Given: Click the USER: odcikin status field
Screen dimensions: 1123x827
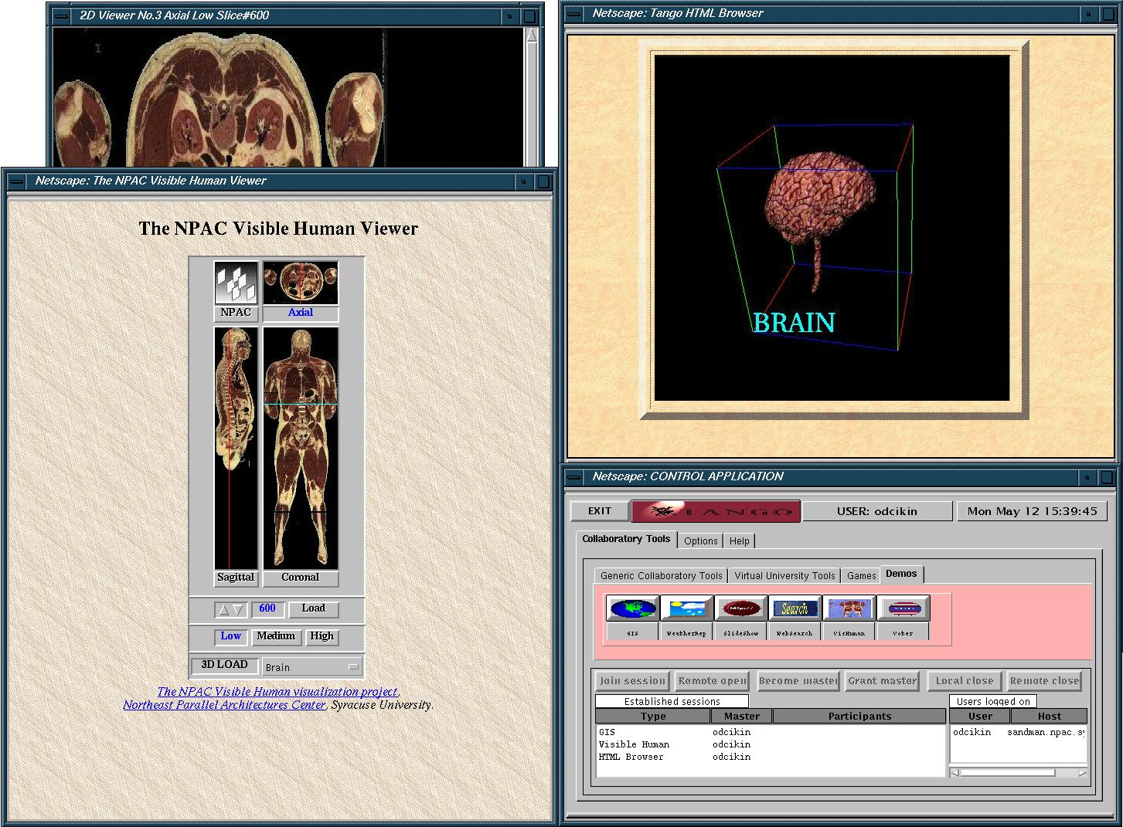Looking at the screenshot, I should point(877,511).
